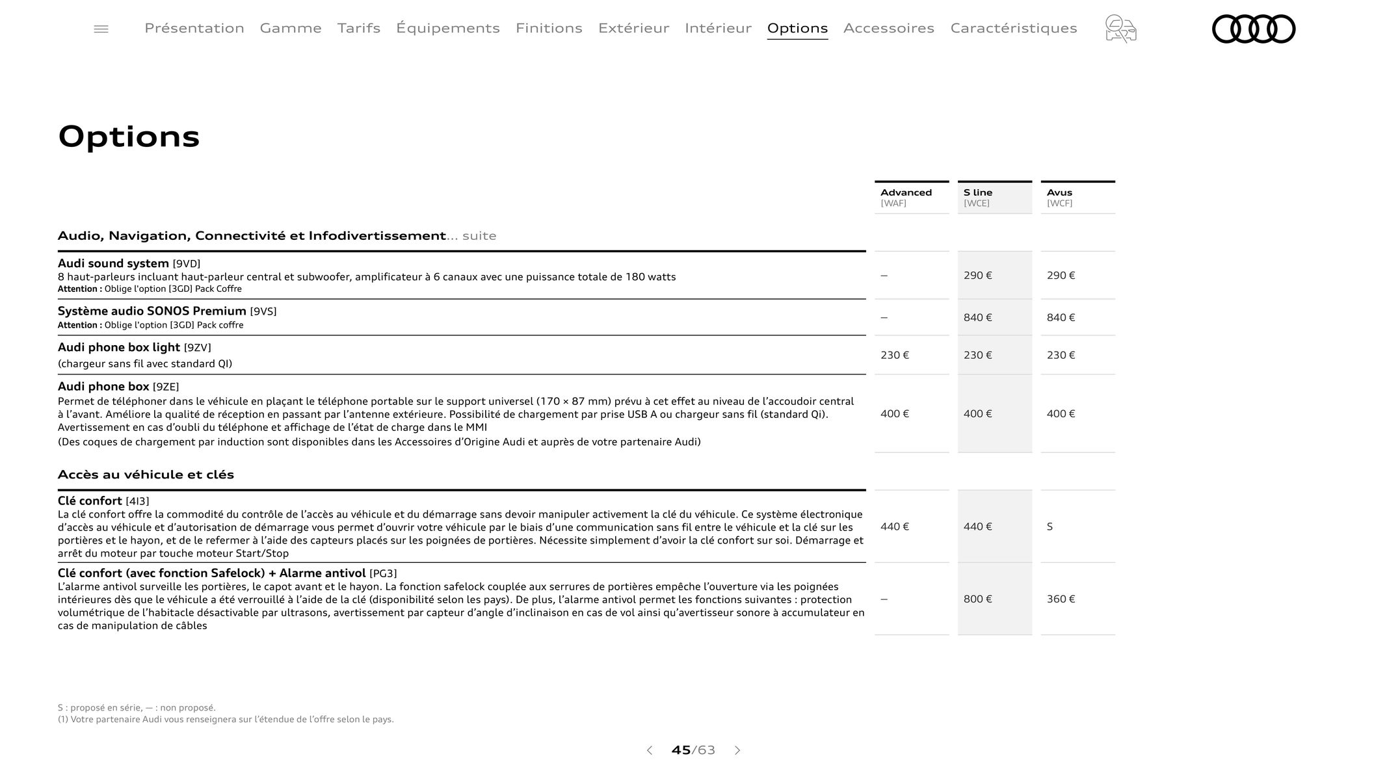This screenshot has height=780, width=1387.
Task: Switch to the Intérieur tab
Action: (718, 28)
